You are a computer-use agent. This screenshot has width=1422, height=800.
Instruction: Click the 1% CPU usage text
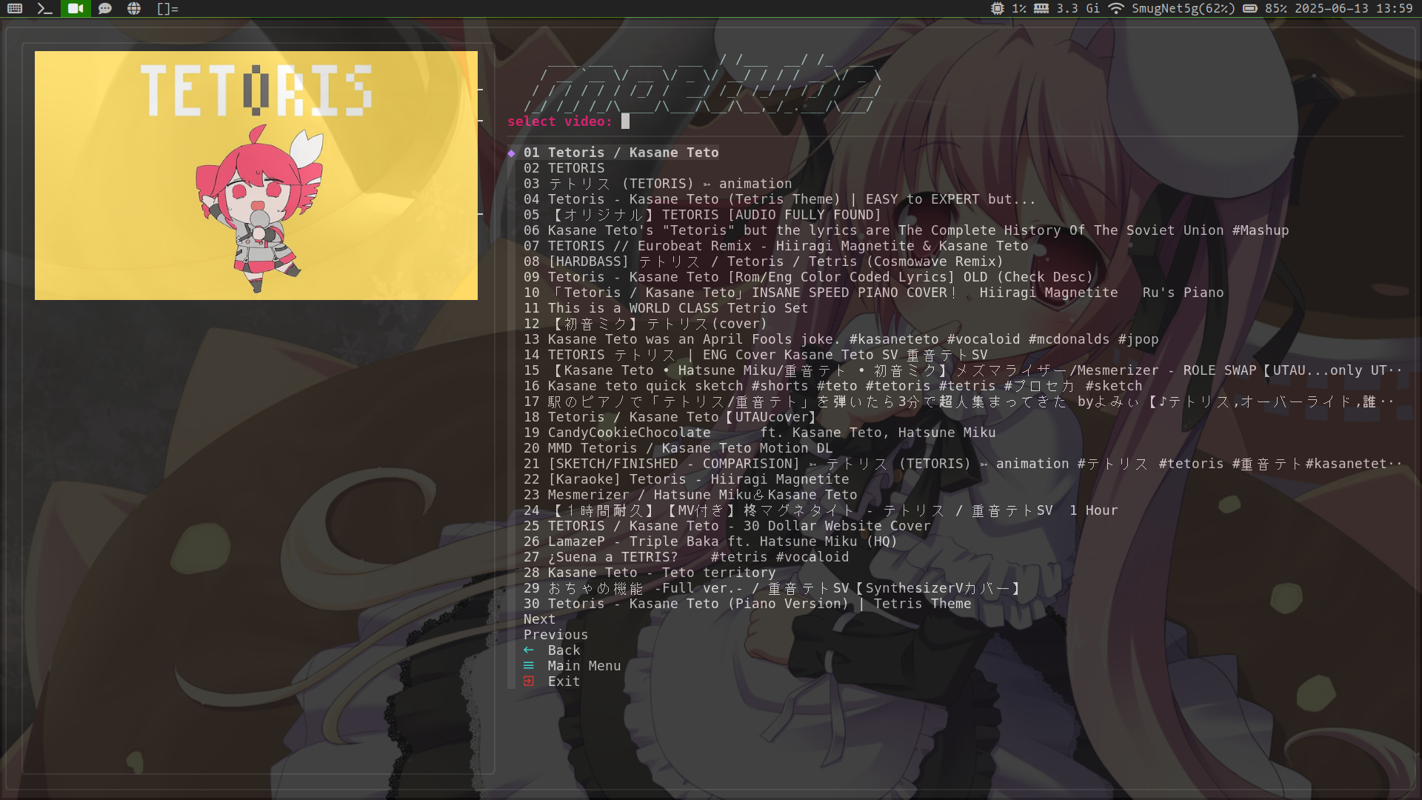(x=1019, y=8)
